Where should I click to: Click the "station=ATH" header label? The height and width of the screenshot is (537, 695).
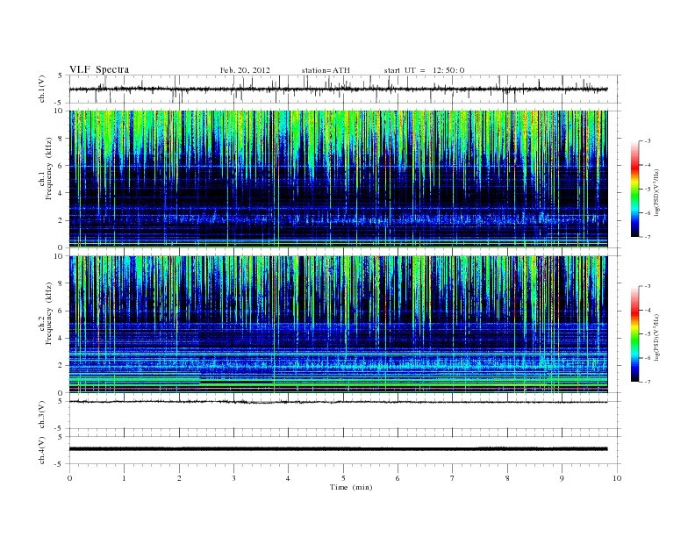[x=326, y=70]
